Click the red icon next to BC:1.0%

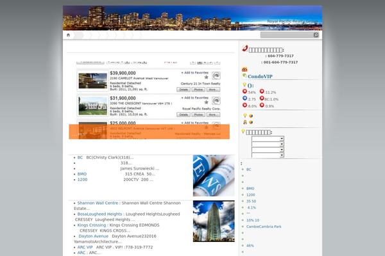(x=262, y=98)
